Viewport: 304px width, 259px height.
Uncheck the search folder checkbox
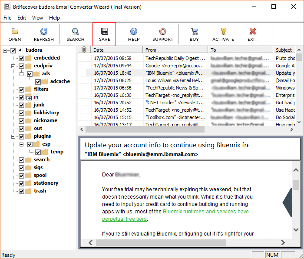coord(22,160)
